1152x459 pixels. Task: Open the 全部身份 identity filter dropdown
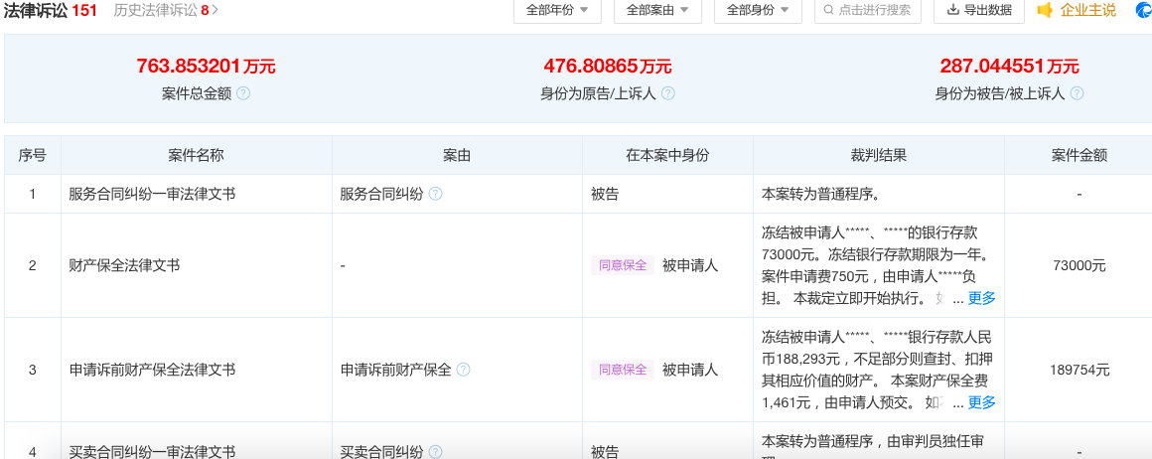758,10
